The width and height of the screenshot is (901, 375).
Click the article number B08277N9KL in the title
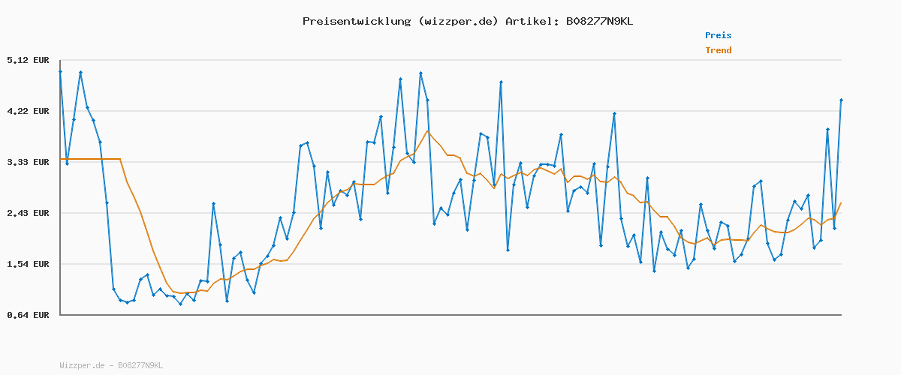tap(601, 21)
